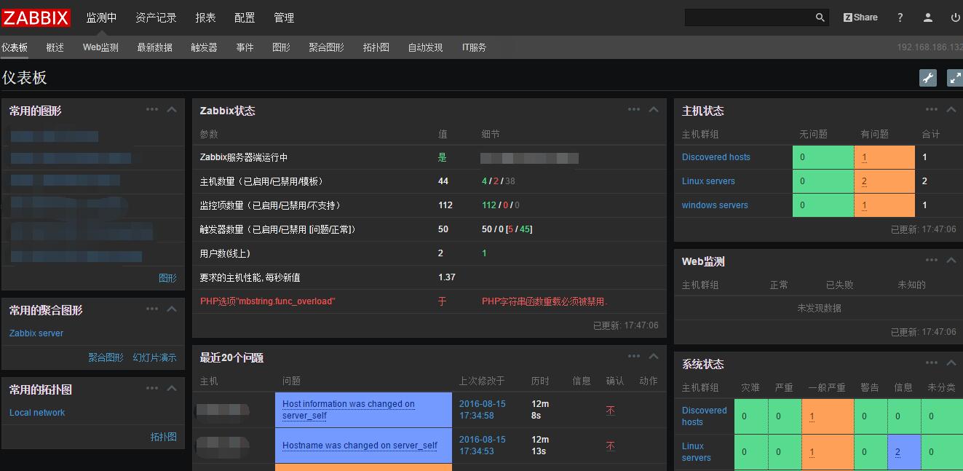Click 一般严重 count 1 for Discovered hosts
963x471 pixels.
(812, 416)
